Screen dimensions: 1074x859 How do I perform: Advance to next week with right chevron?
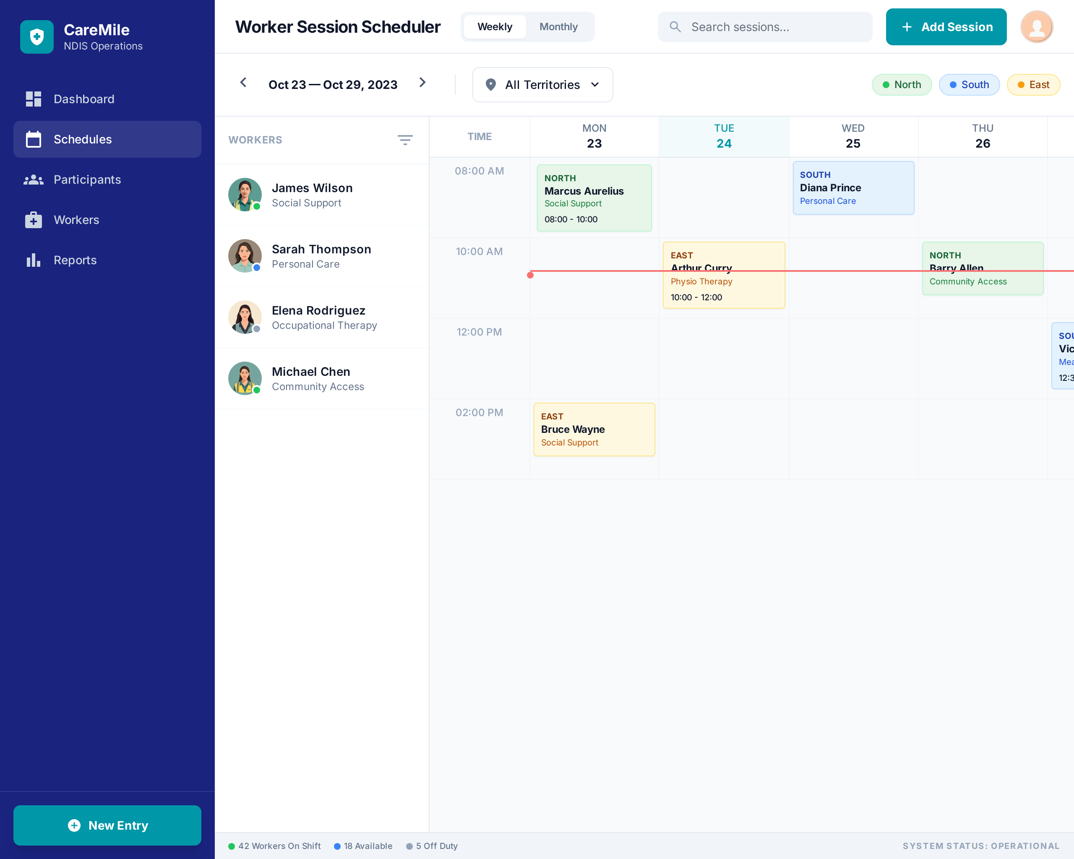[x=422, y=83]
